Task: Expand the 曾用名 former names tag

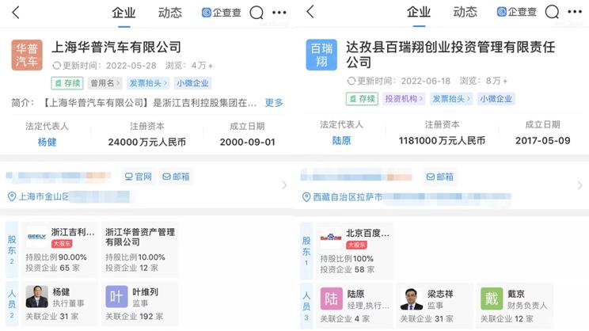Action: [x=104, y=82]
